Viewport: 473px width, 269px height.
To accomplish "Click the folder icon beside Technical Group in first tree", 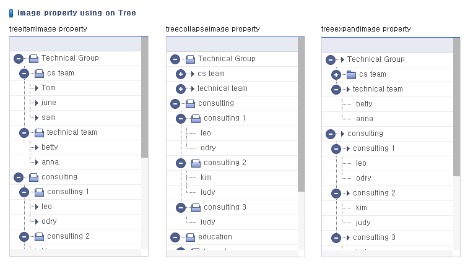I will 34,59.
